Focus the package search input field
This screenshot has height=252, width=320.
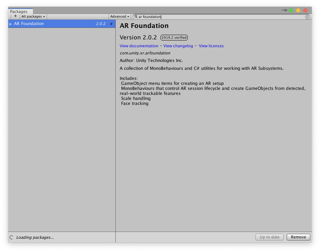[x=221, y=17]
